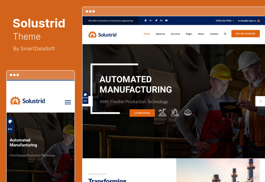The width and height of the screenshot is (265, 182).
Task: Open the YouTube social icon
Action: tap(166, 21)
